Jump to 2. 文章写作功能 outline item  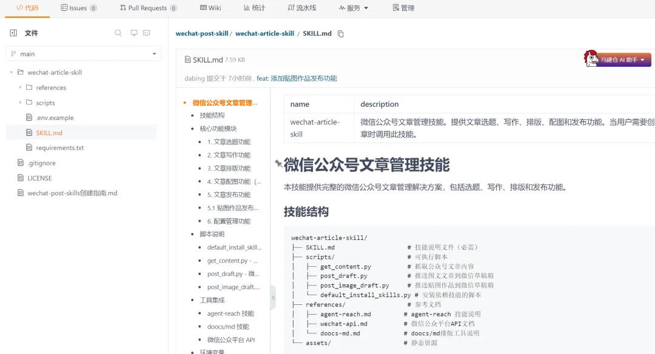click(229, 155)
